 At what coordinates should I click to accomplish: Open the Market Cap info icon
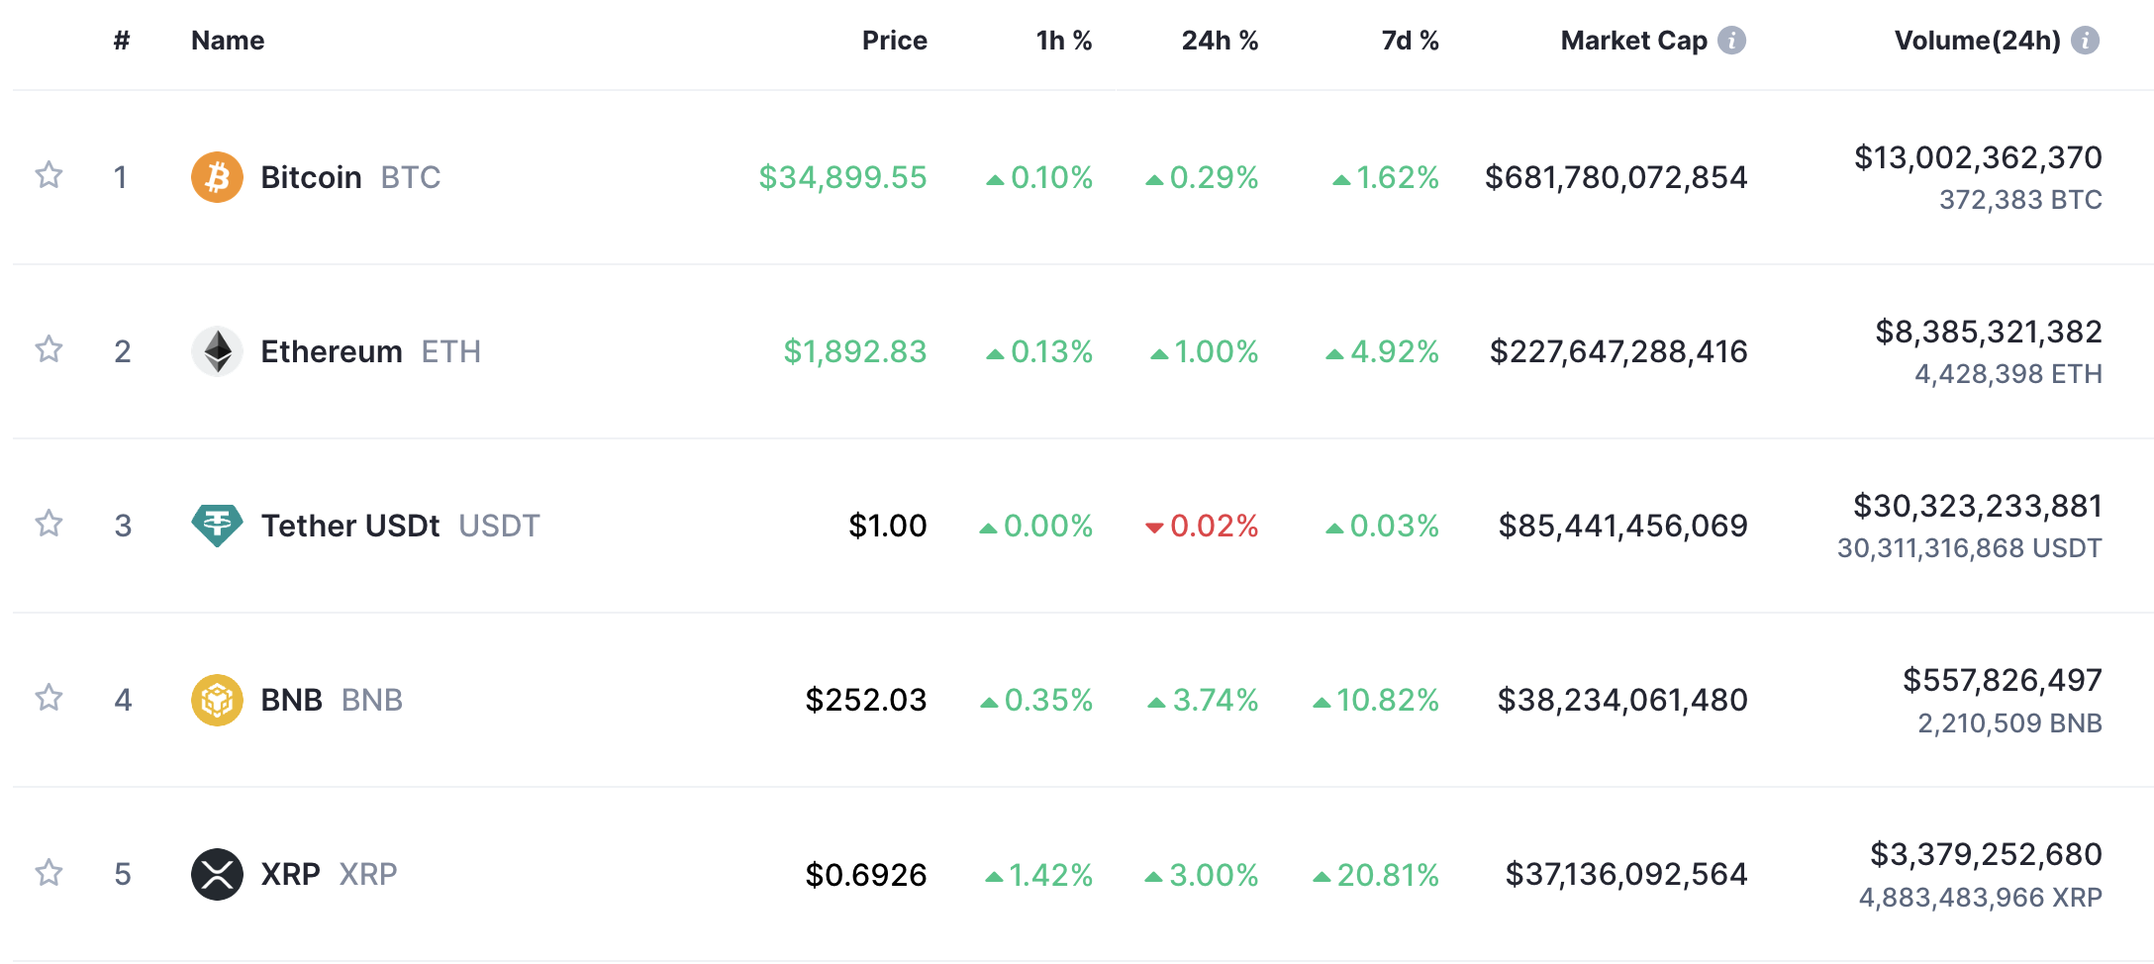[1731, 41]
